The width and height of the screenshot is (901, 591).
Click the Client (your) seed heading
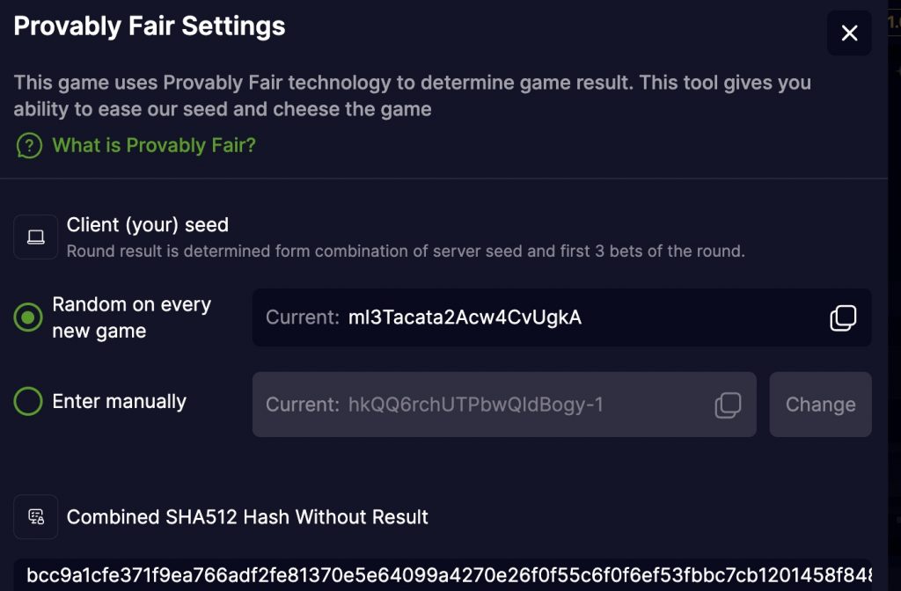coord(147,224)
